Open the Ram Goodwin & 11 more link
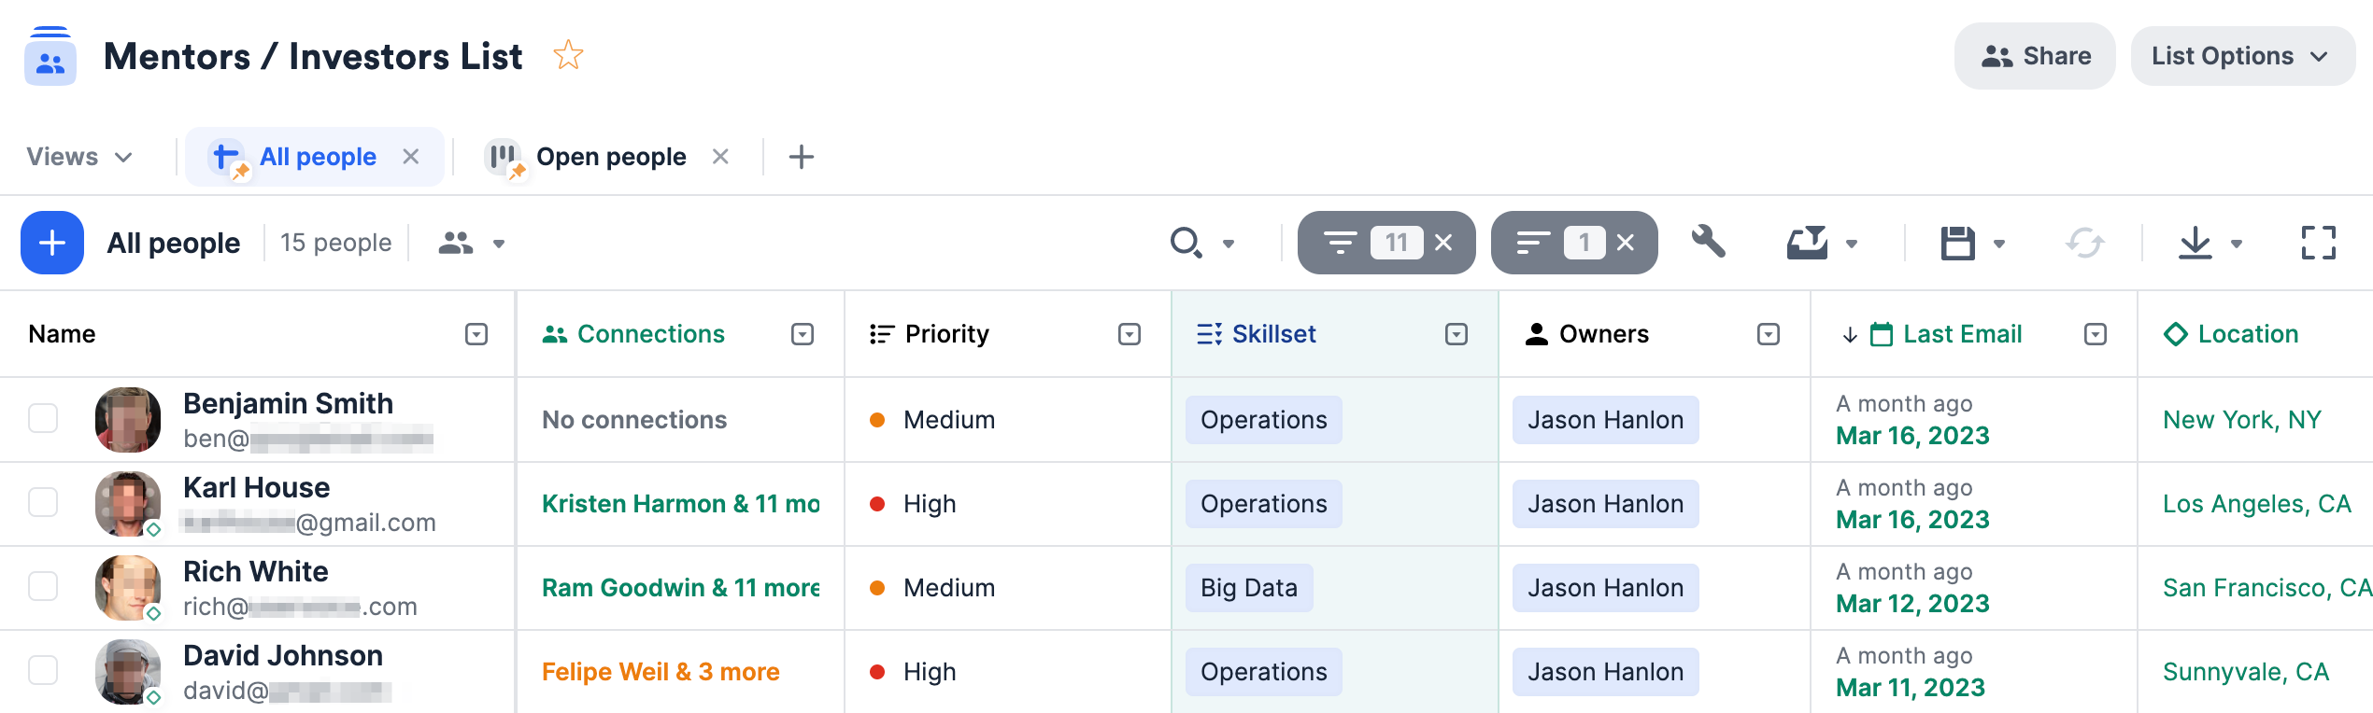This screenshot has height=713, width=2373. click(680, 588)
